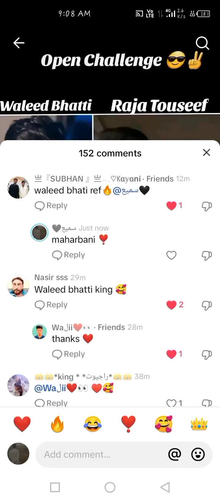Screen dimensions: 220x502
Task: Insert the crown emoji quick reaction
Action: (x=199, y=424)
